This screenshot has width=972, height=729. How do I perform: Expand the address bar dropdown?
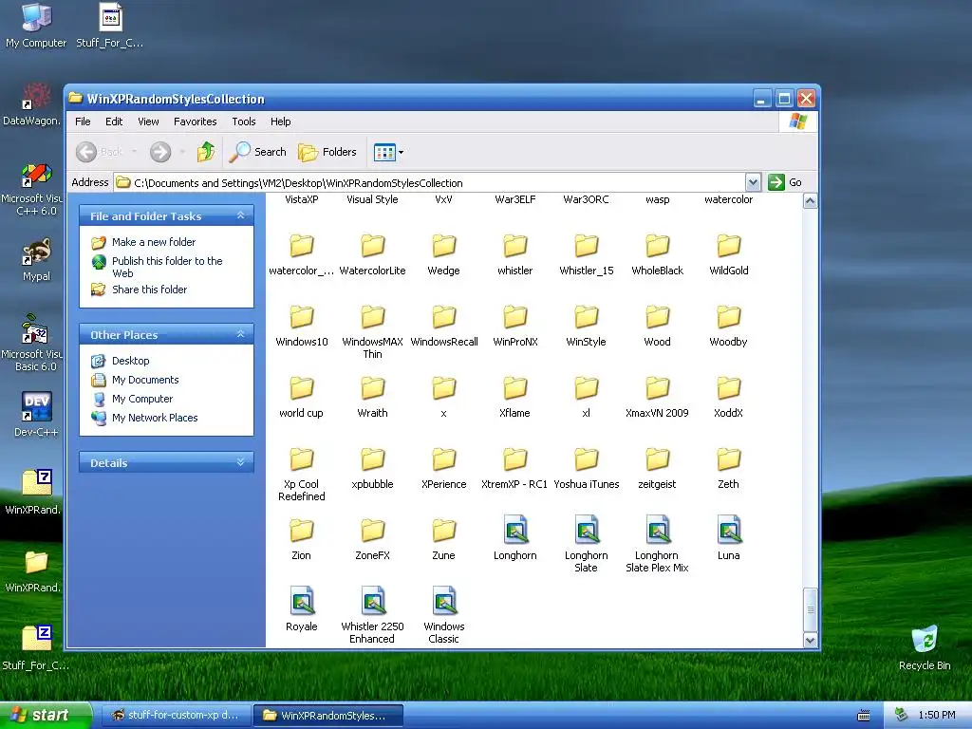coord(753,183)
